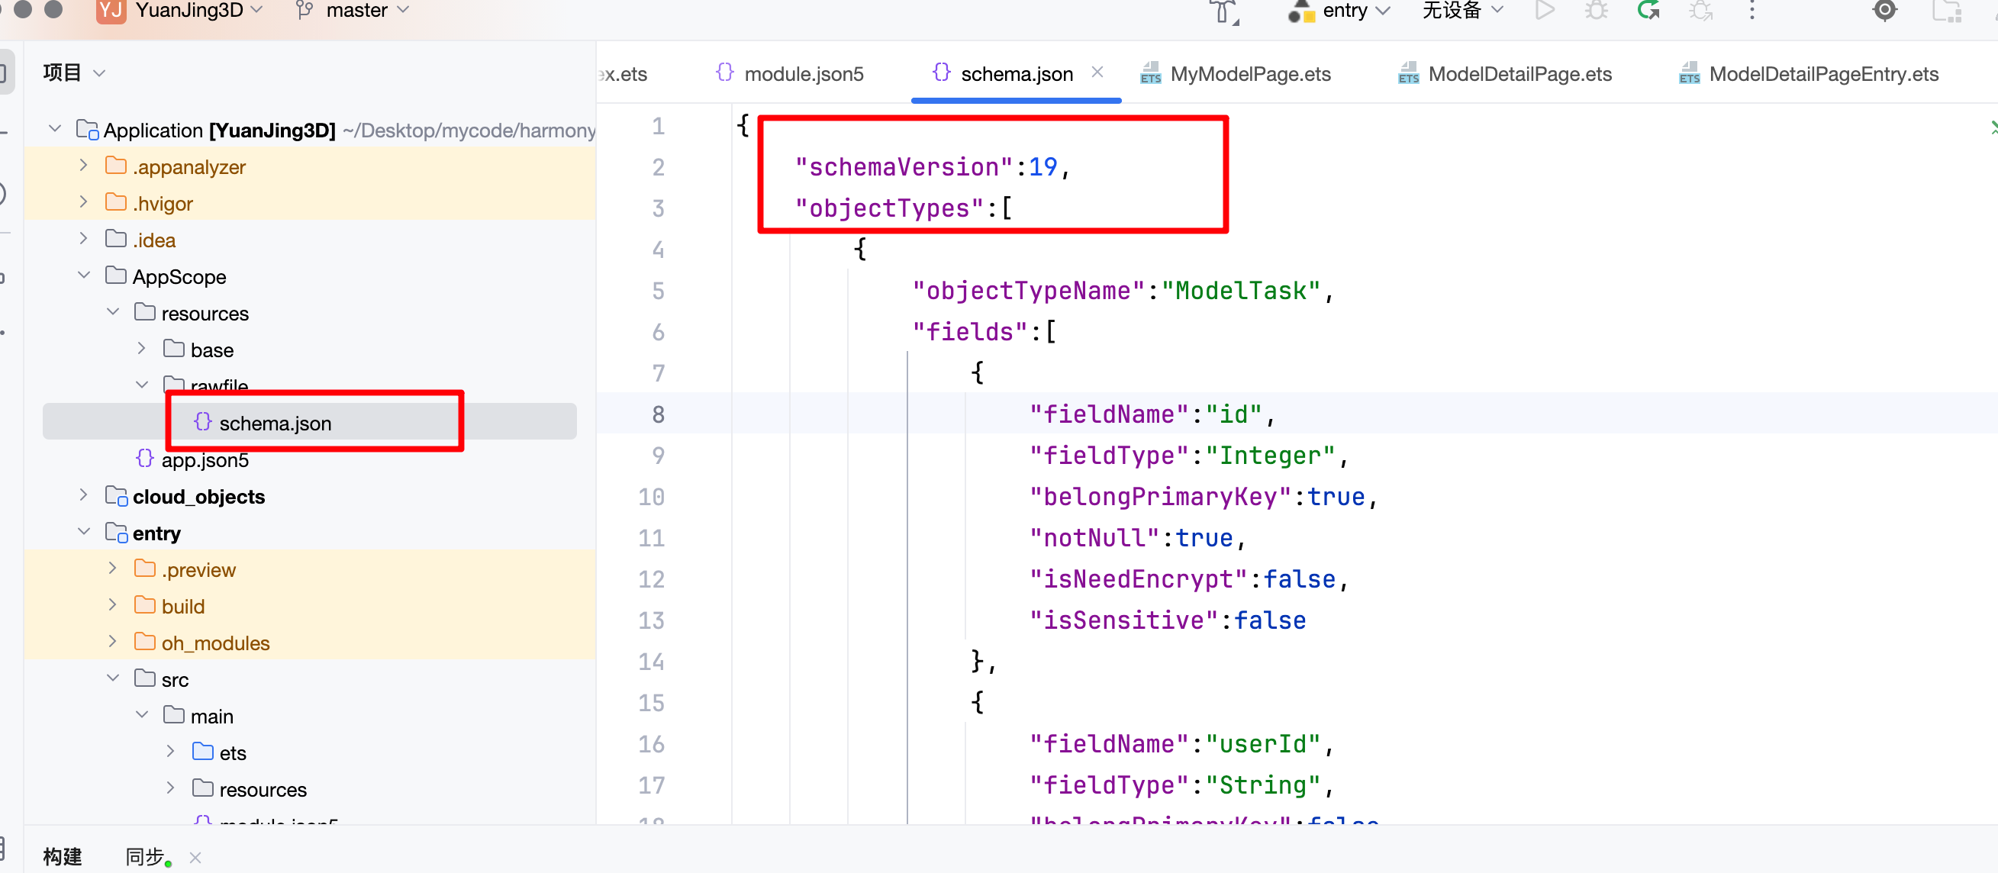Collapse the resources folder under AppScope
This screenshot has height=873, width=1998.
113,311
